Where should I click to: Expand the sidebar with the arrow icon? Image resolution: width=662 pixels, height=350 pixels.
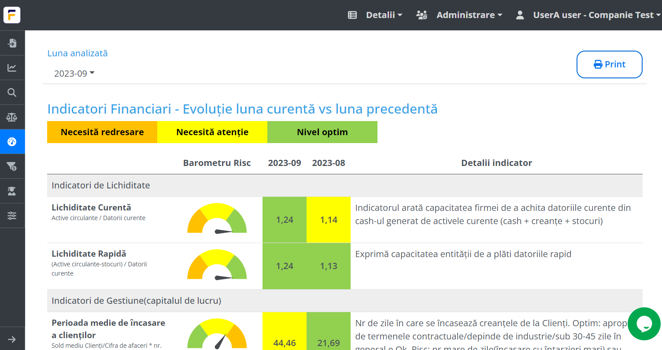pyautogui.click(x=12, y=339)
